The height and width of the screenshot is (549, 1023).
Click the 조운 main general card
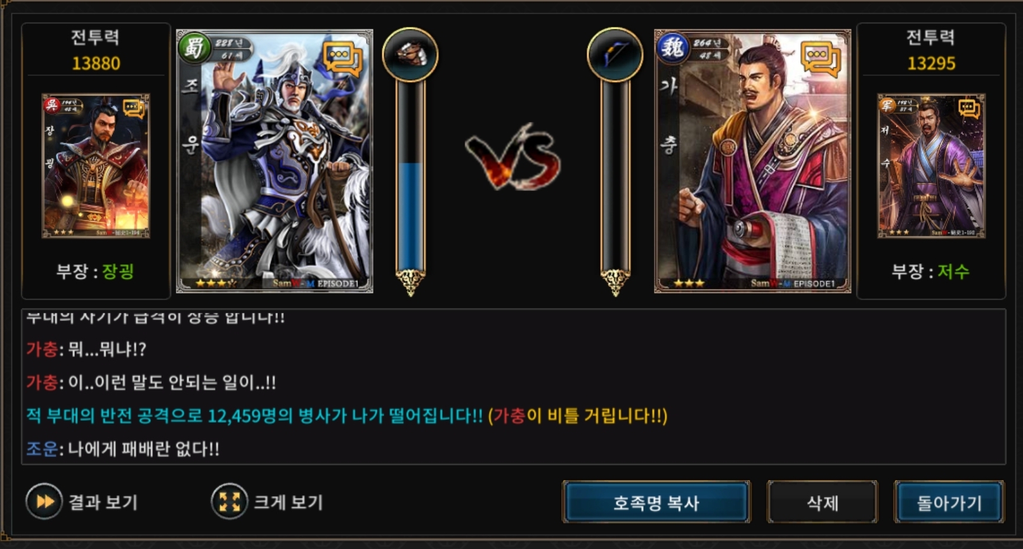(x=275, y=161)
